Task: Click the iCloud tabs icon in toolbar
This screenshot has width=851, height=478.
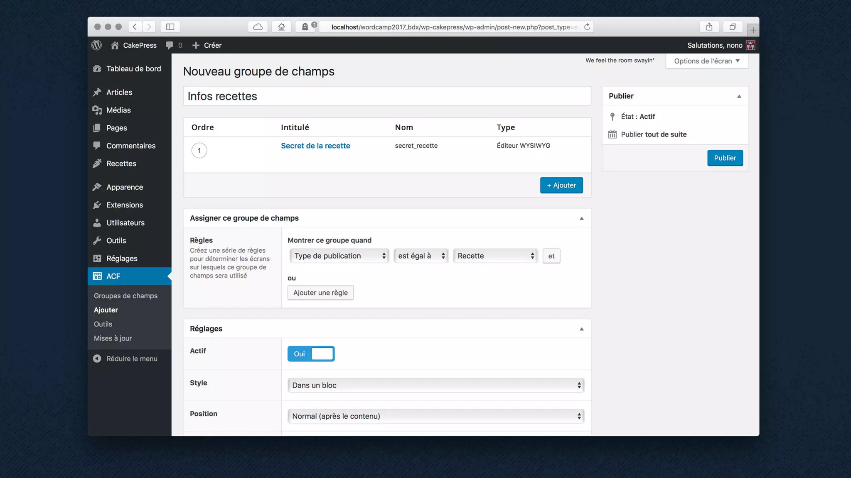Action: point(258,27)
